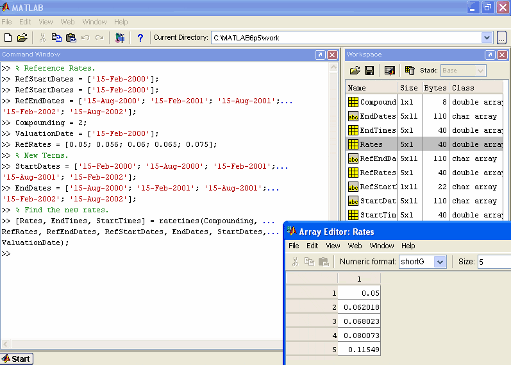The width and height of the screenshot is (511, 365).
Task: Click Cut icon in Array Editor toolbar
Action: (x=296, y=262)
